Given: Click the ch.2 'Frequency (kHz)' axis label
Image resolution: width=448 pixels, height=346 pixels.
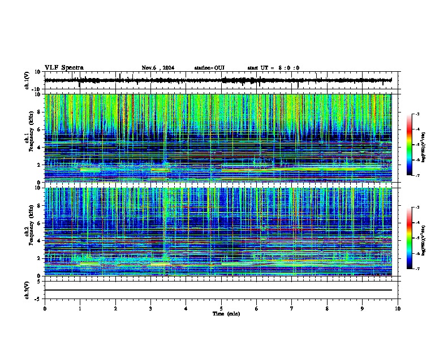Looking at the screenshot, I should [x=31, y=225].
